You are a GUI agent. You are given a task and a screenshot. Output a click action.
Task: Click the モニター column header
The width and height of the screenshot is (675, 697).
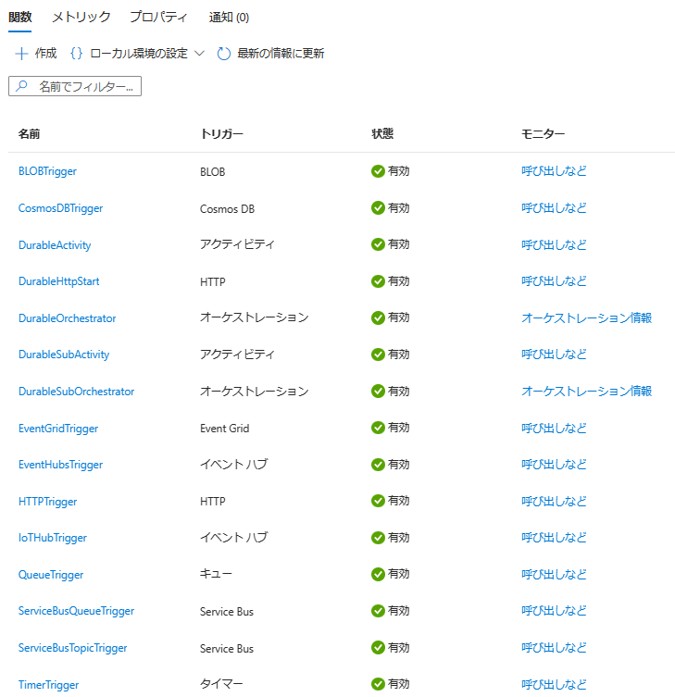[x=543, y=134]
